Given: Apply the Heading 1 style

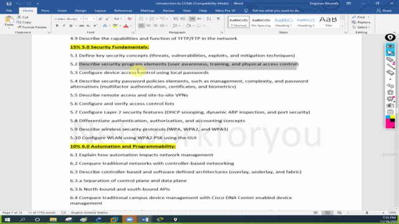Looking at the screenshot, I should [x=284, y=22].
